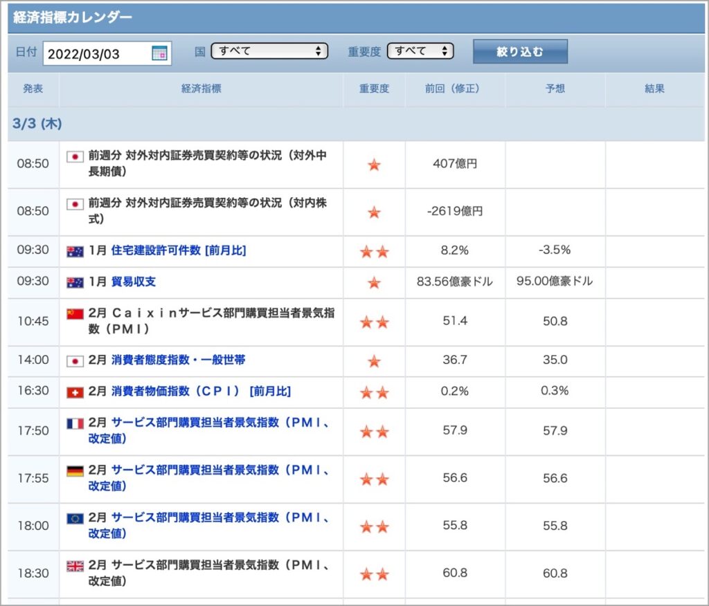709x606 pixels.
Task: Click two-star rating in 09:30 住宅建設許可件数 row
Action: 375,251
